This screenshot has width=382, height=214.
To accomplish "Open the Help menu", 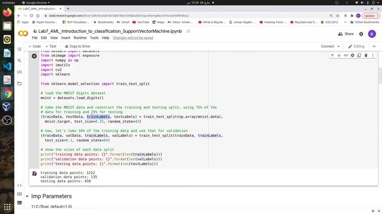I will (x=106, y=38).
